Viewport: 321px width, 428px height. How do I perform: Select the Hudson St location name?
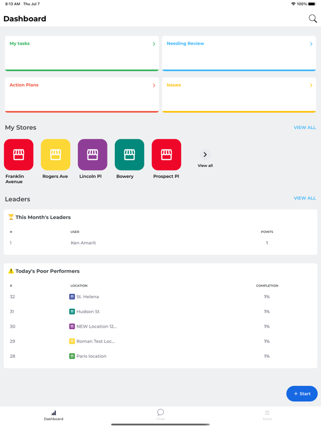point(88,312)
